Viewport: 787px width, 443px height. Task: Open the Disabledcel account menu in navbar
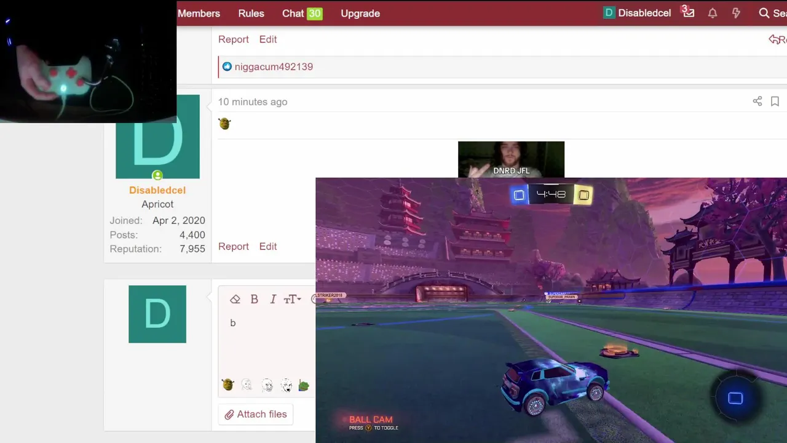coord(637,13)
